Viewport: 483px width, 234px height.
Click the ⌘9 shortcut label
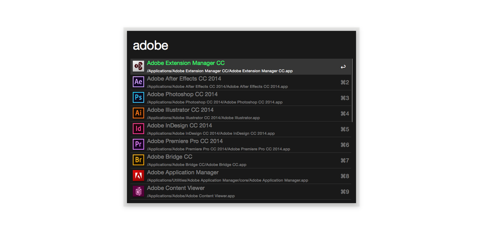tap(345, 192)
